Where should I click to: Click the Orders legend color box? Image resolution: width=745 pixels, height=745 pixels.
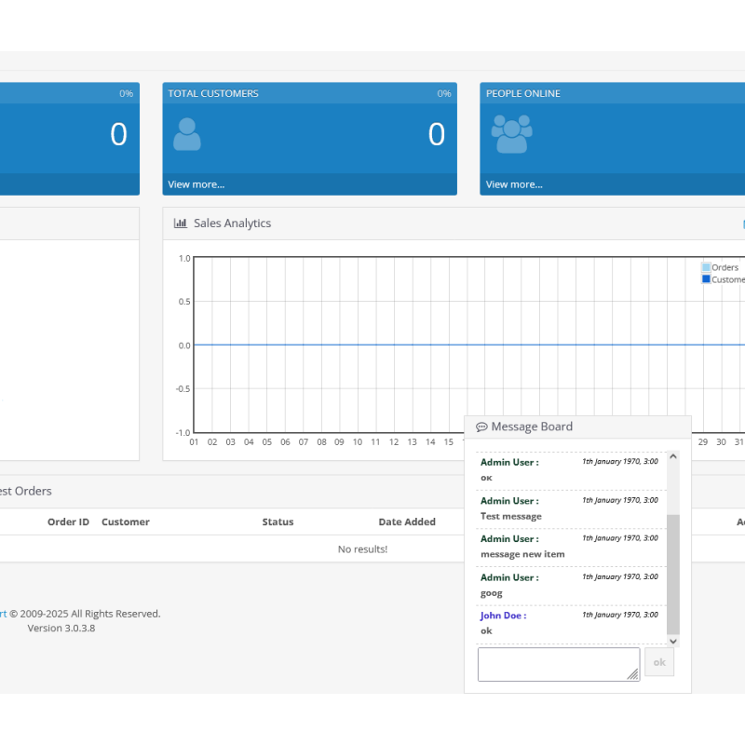pyautogui.click(x=706, y=267)
